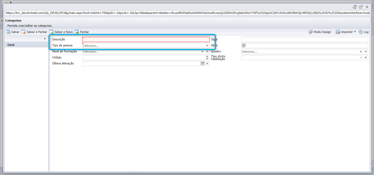The height and width of the screenshot is (175, 374).
Task: Click into the Descrição field
Action: tap(146, 40)
